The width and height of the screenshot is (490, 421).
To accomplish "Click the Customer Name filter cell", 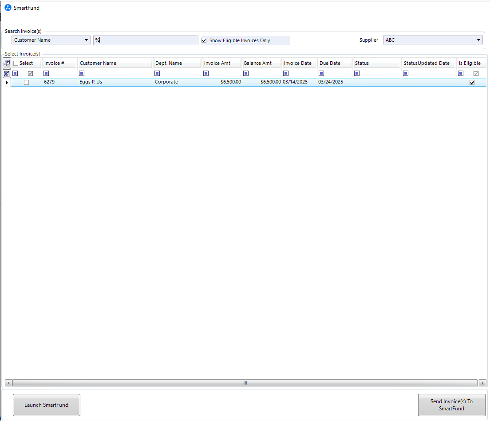I will (x=115, y=74).
